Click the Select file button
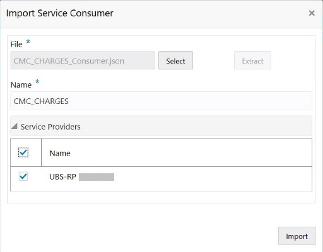 (175, 60)
